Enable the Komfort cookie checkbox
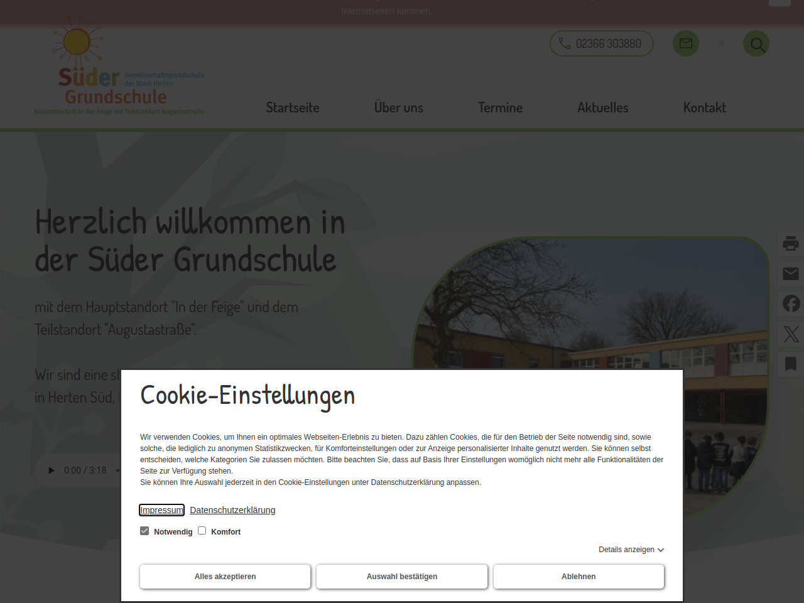804x603 pixels. coord(202,531)
